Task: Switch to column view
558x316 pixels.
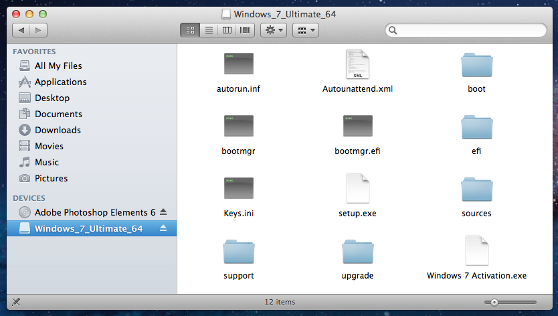Action: pos(227,30)
